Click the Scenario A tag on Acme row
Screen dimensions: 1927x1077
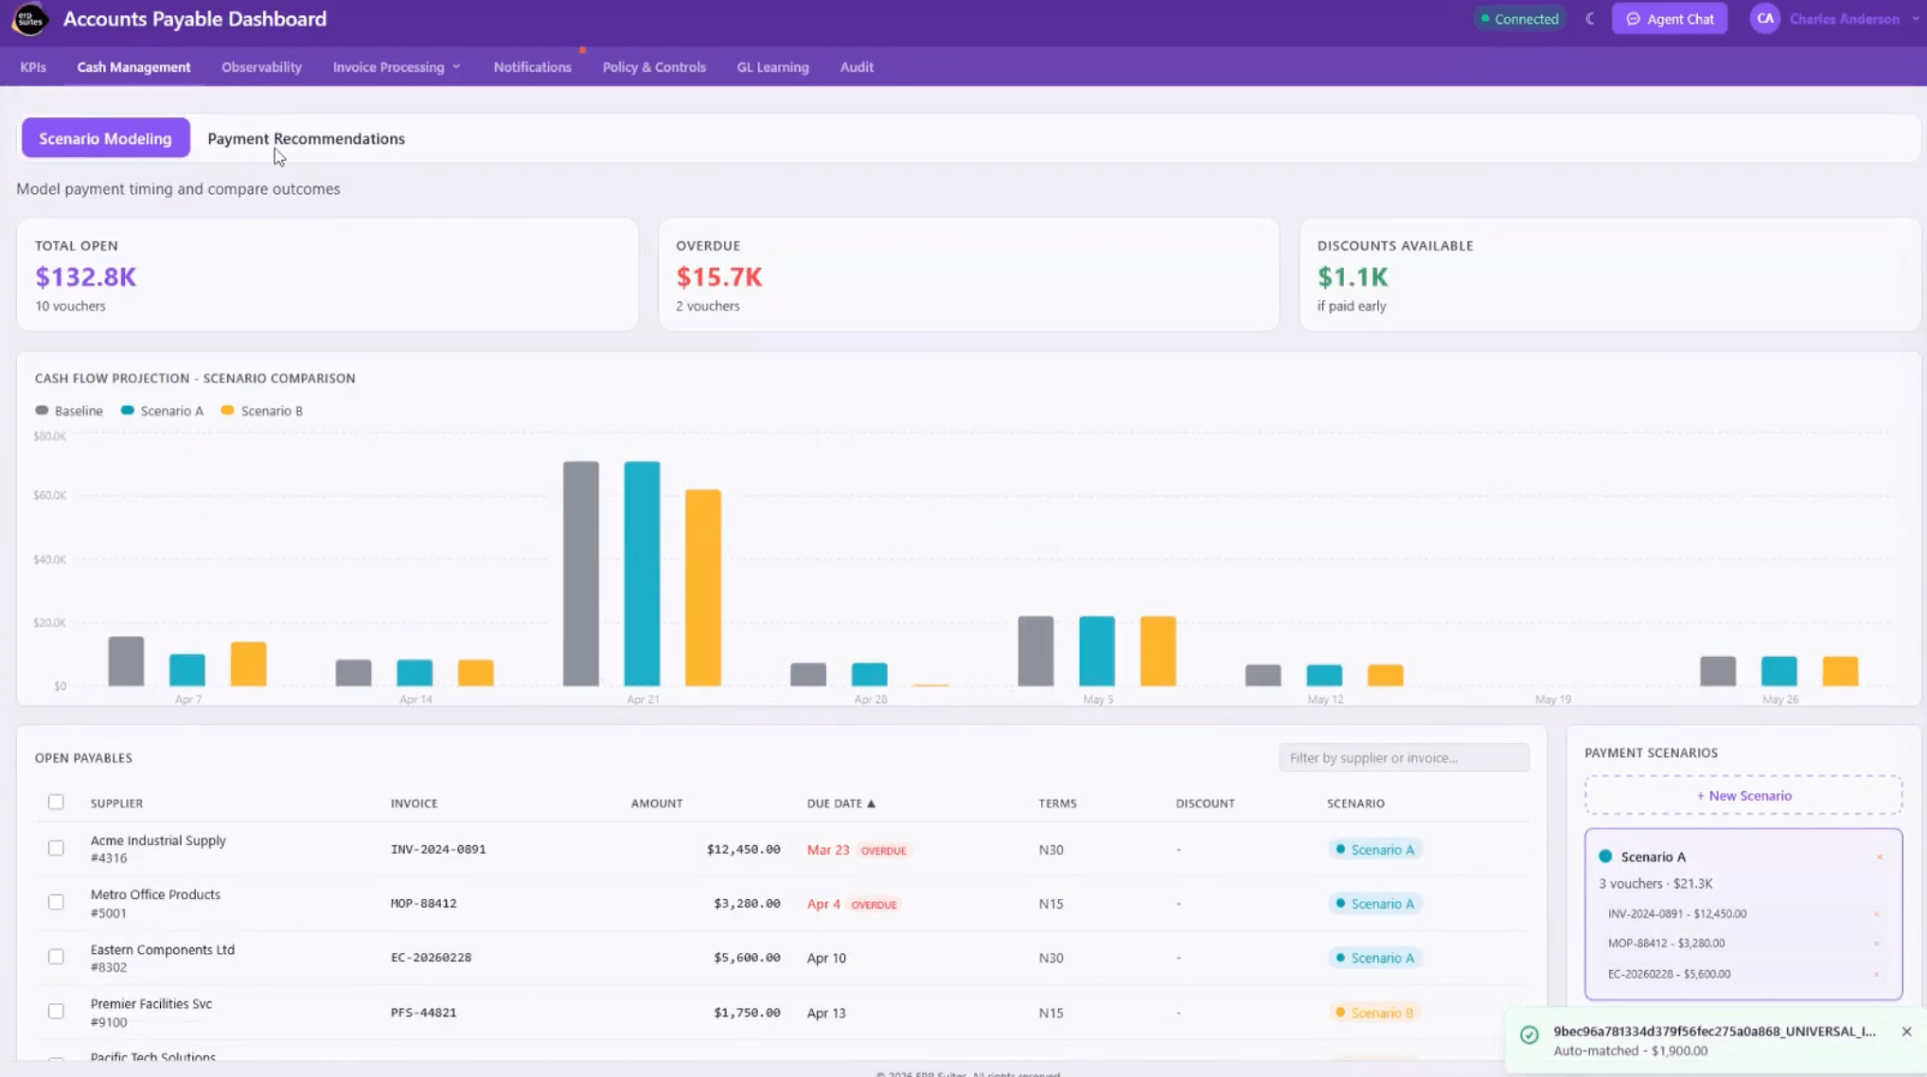1374,850
